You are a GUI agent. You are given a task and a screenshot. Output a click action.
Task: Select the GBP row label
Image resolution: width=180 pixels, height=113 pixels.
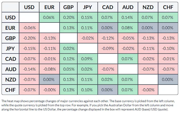11,38
